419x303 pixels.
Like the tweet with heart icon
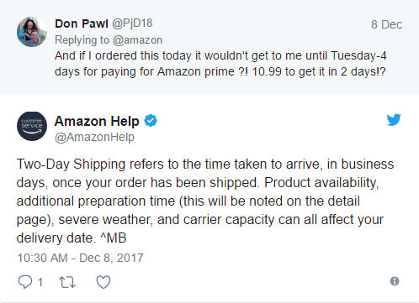click(x=103, y=282)
